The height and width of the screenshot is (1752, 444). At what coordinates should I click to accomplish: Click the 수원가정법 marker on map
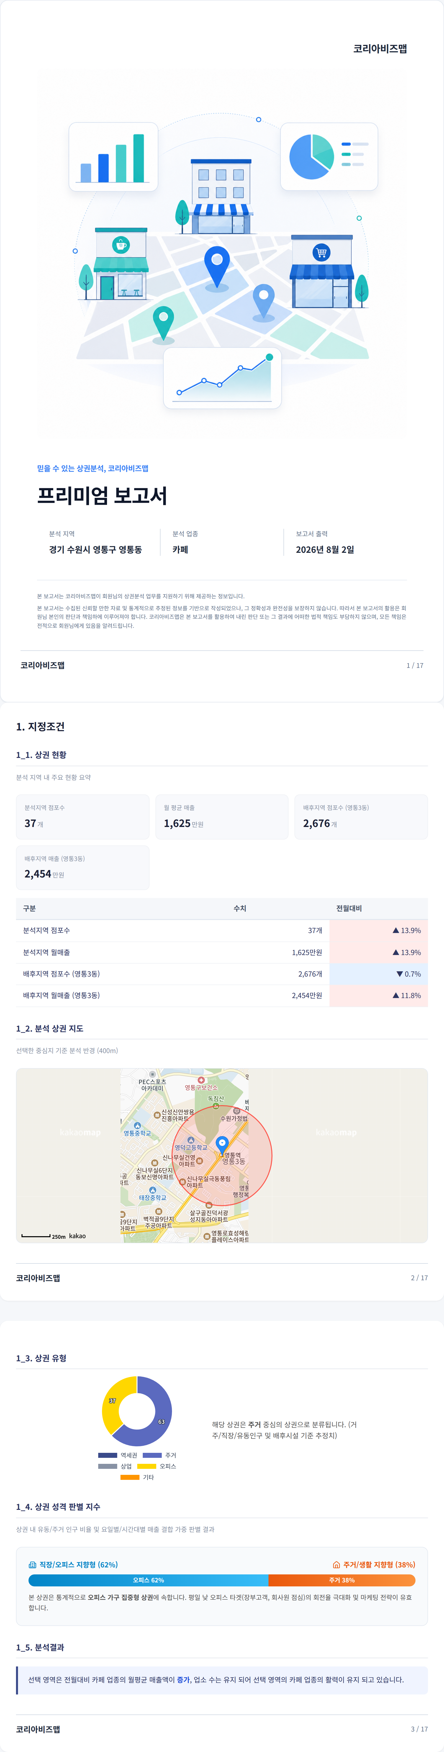point(236,1111)
